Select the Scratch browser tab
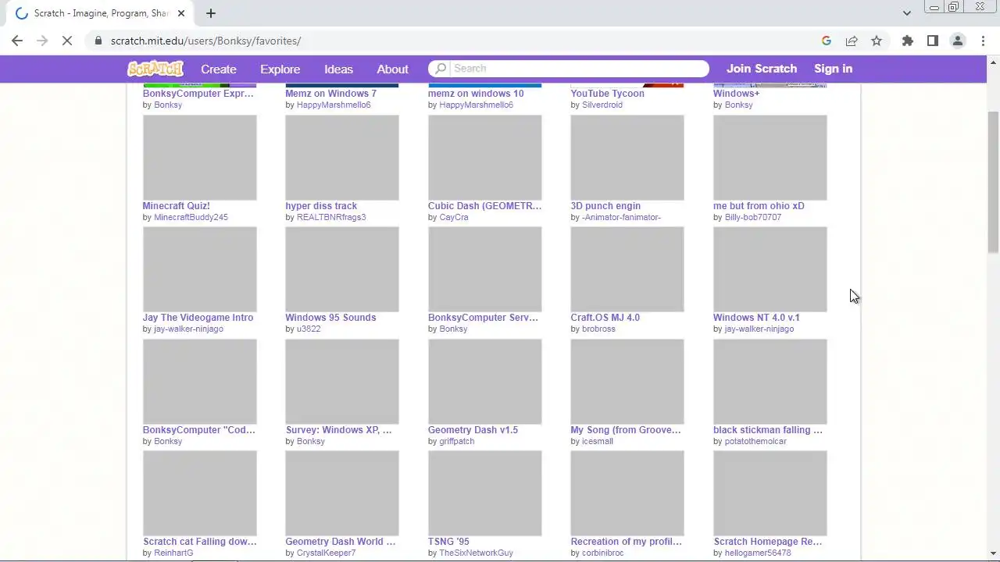Viewport: 1000px width, 562px height. tap(102, 13)
